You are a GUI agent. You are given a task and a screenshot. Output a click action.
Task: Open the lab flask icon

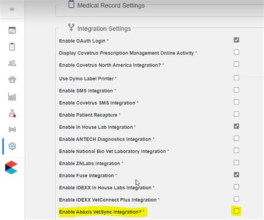(12, 113)
